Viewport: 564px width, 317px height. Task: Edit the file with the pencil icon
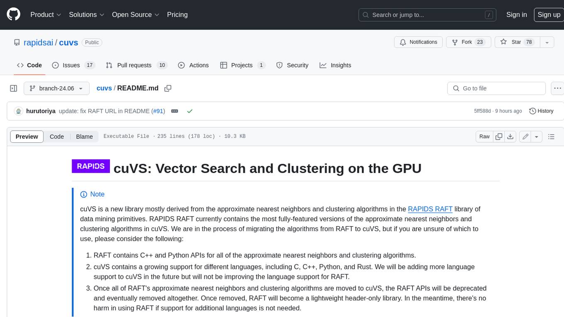click(x=525, y=137)
